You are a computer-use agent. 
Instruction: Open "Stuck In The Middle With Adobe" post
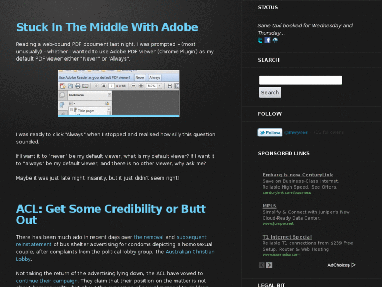(x=107, y=27)
